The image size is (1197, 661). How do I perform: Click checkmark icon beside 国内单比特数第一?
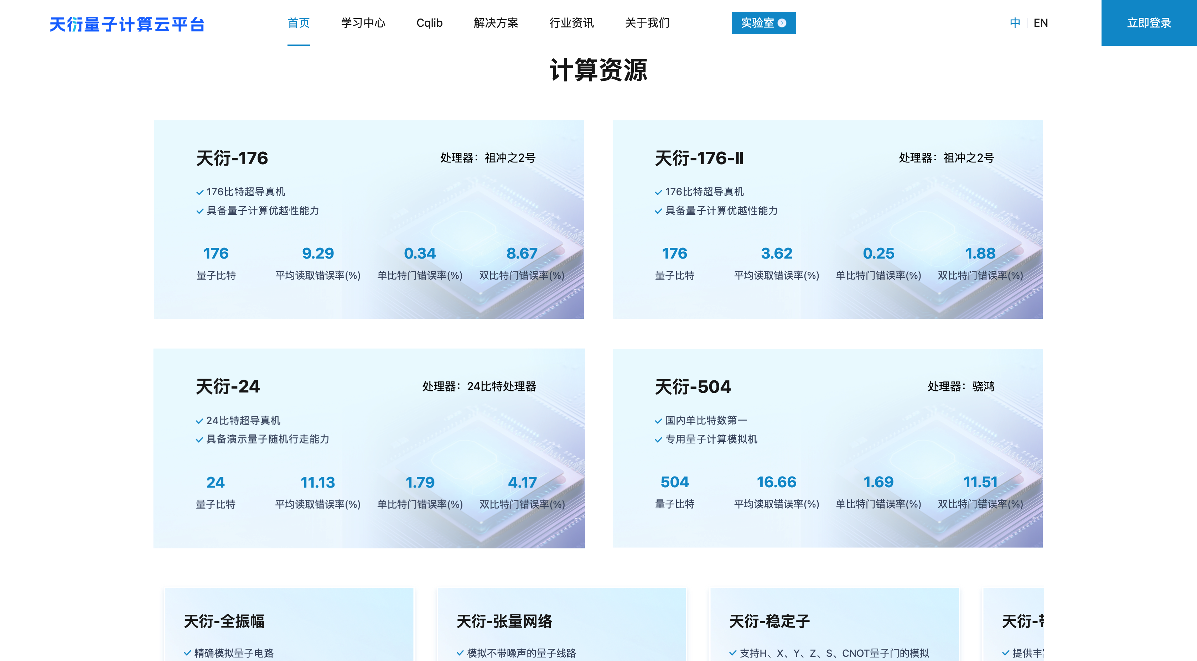coord(658,421)
